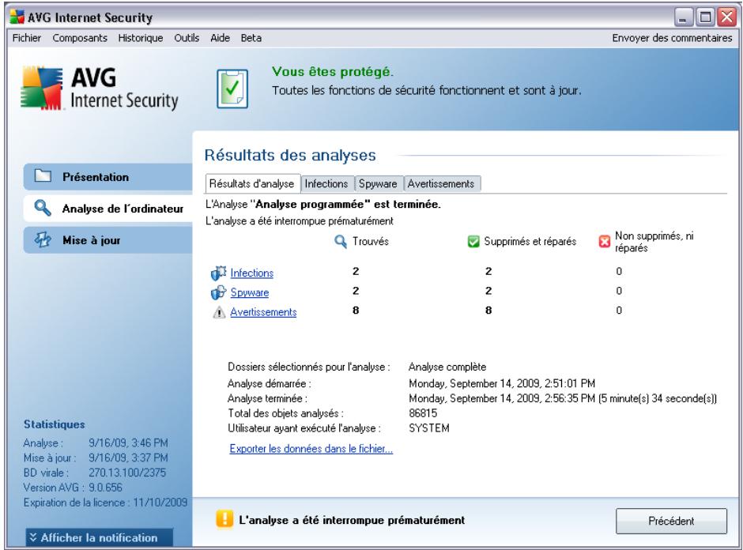This screenshot has height=550, width=743.
Task: Open the Outils menu
Action: pos(187,38)
